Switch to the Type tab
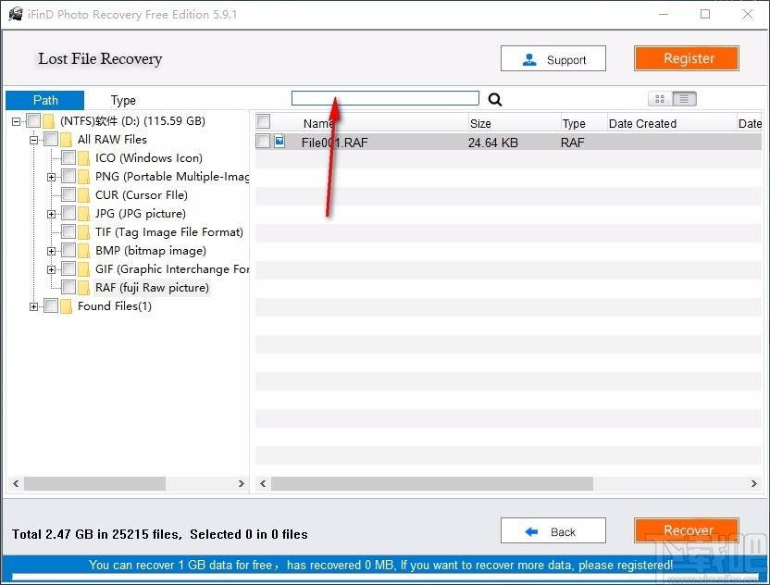The height and width of the screenshot is (585, 770). (x=123, y=100)
